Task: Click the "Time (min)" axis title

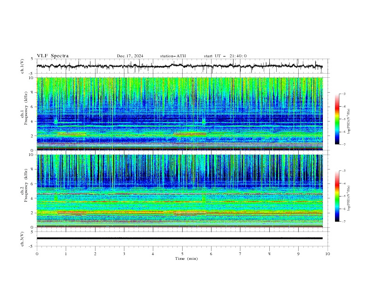Action: 186,258
